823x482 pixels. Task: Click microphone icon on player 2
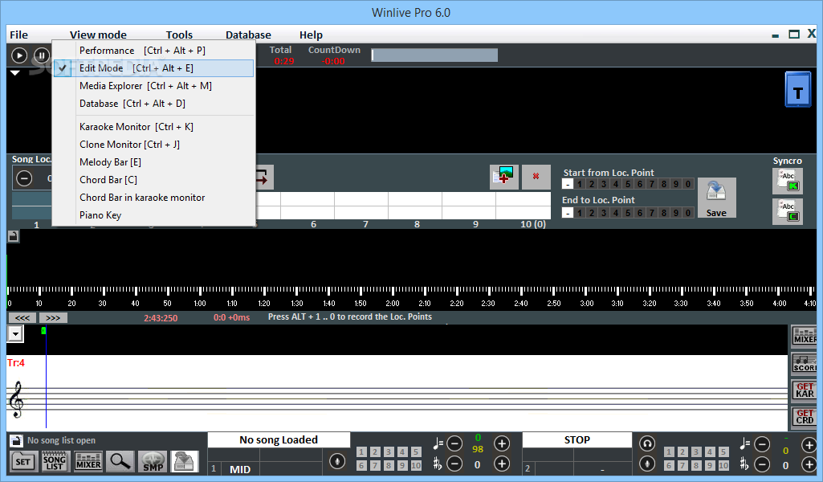pyautogui.click(x=647, y=464)
